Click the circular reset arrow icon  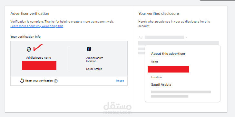click(22, 81)
